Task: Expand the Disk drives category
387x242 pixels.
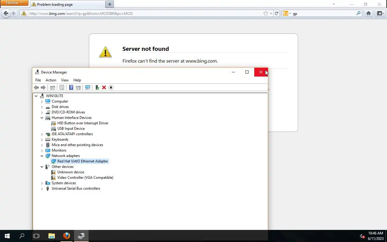Action: pos(42,107)
